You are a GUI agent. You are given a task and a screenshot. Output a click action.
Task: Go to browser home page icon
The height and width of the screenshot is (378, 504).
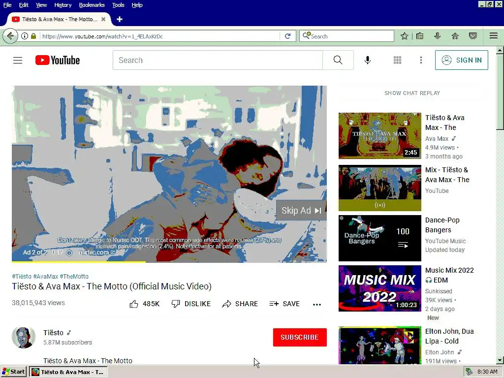(x=455, y=36)
